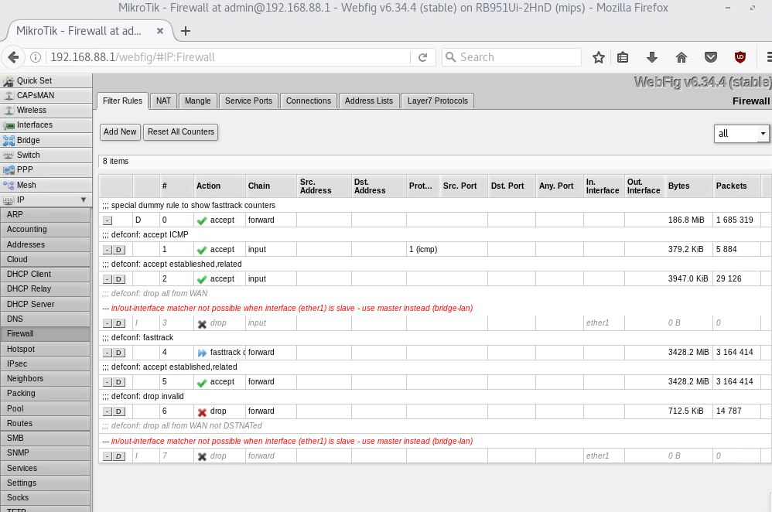Open Addresses under IP menu
Screen dimensions: 772x512
pyautogui.click(x=46, y=244)
